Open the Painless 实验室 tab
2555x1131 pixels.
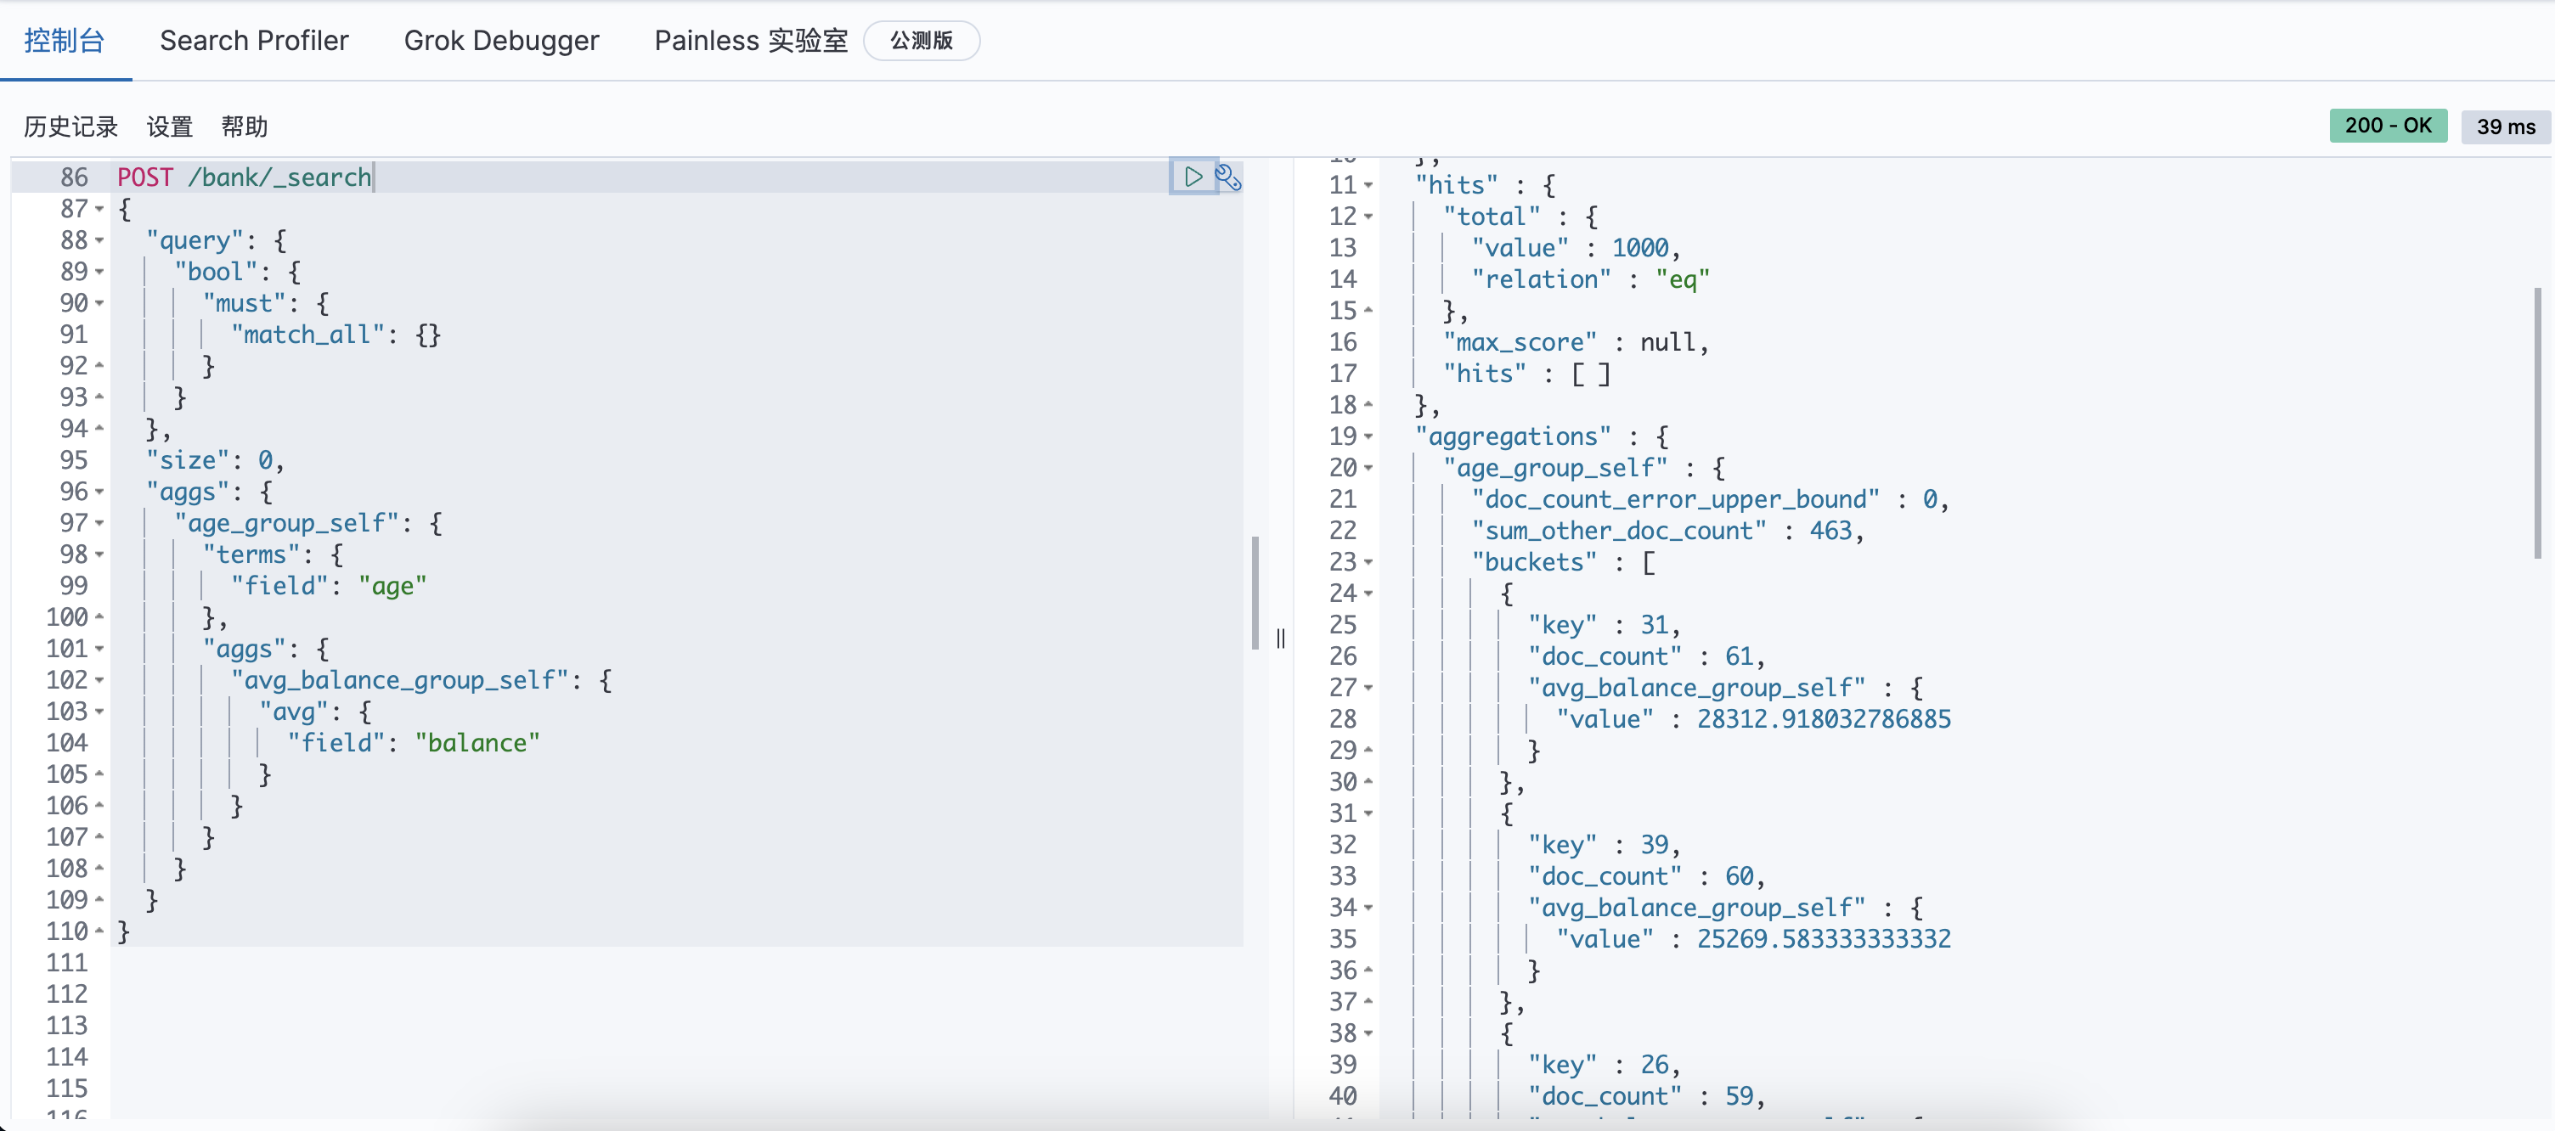tap(751, 41)
